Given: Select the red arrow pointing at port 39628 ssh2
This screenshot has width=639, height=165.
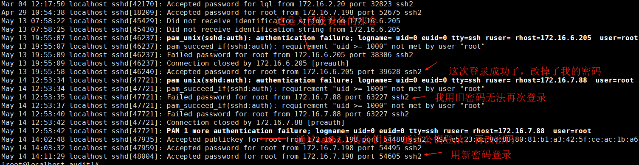Looking at the screenshot, I should pos(431,66).
